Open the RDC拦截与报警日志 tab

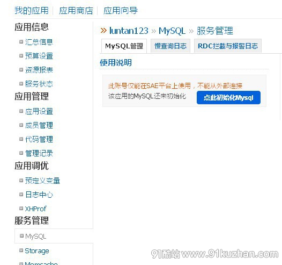pyautogui.click(x=228, y=46)
